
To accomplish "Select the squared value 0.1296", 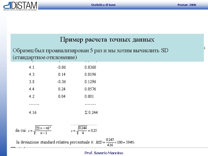I will (x=90, y=82).
